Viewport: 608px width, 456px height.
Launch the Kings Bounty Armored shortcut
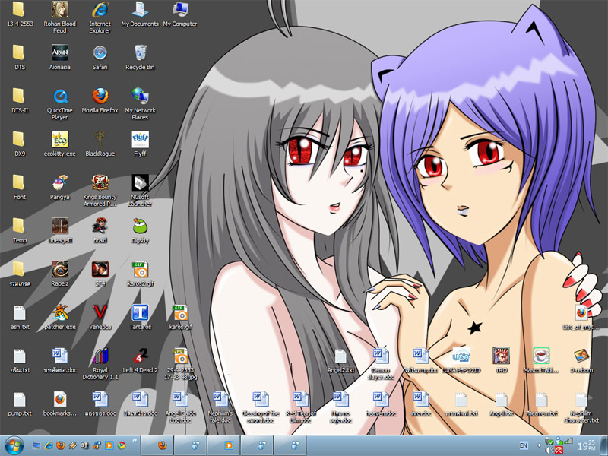tap(100, 191)
